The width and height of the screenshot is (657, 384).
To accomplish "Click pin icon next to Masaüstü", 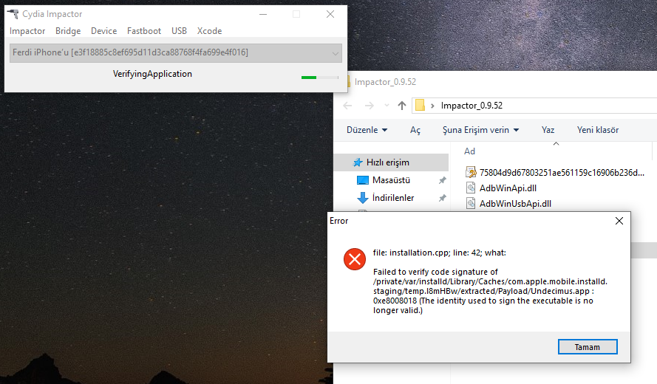I will (442, 180).
